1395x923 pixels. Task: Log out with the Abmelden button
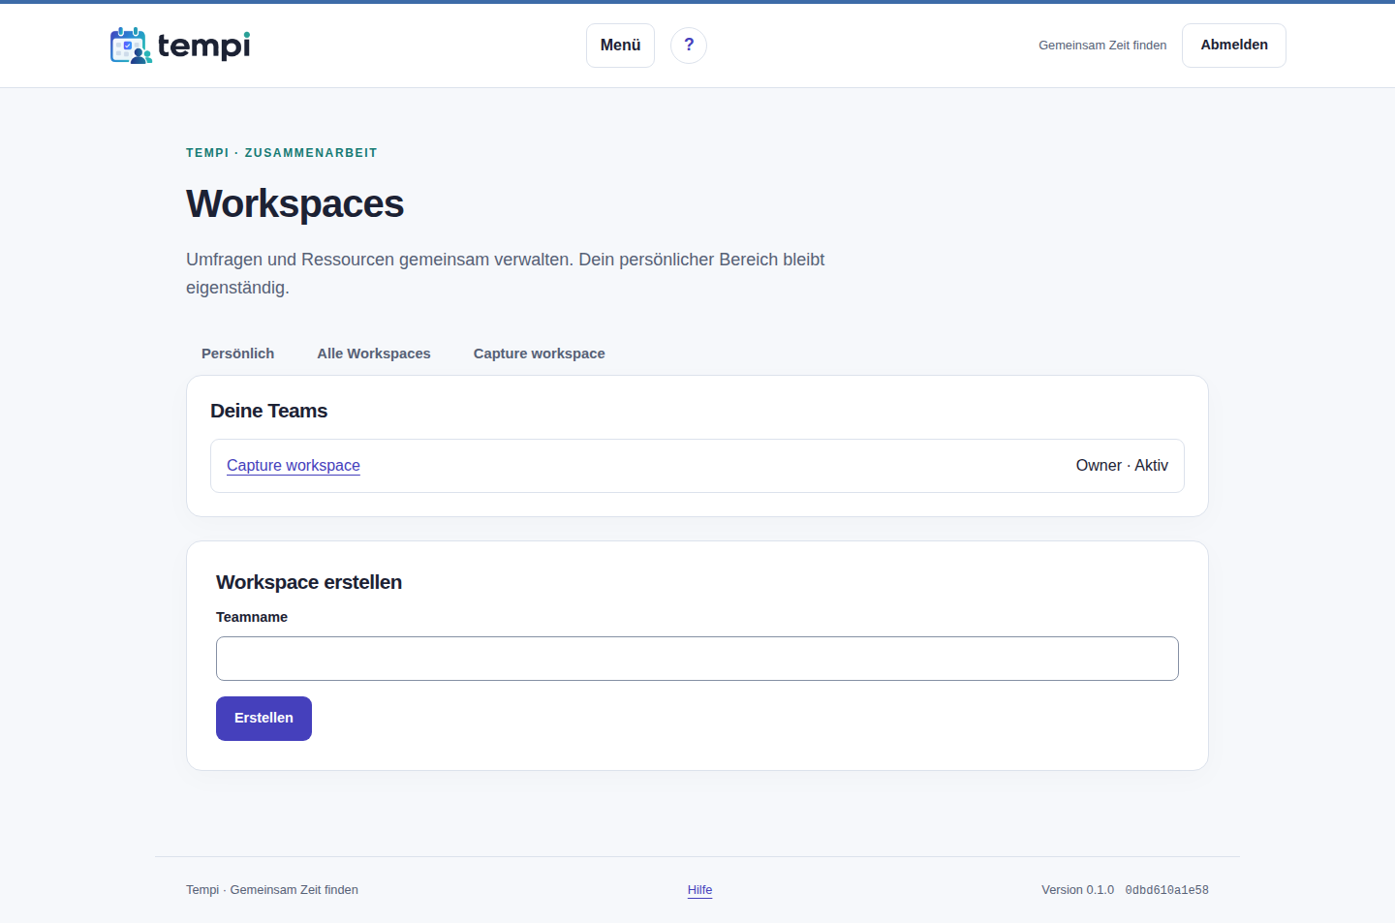click(x=1234, y=46)
